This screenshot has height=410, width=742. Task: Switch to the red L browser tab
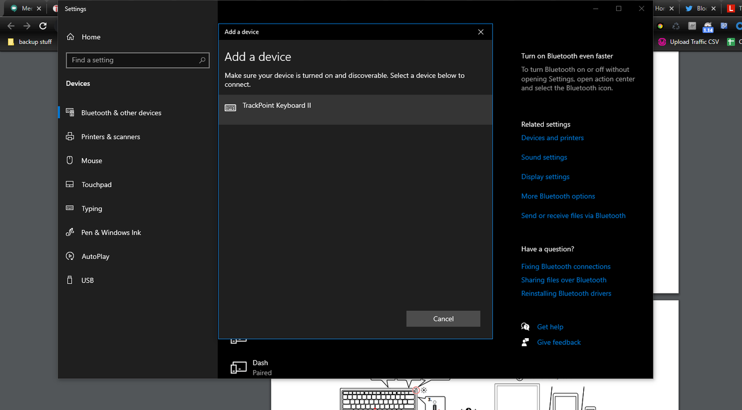click(x=733, y=9)
